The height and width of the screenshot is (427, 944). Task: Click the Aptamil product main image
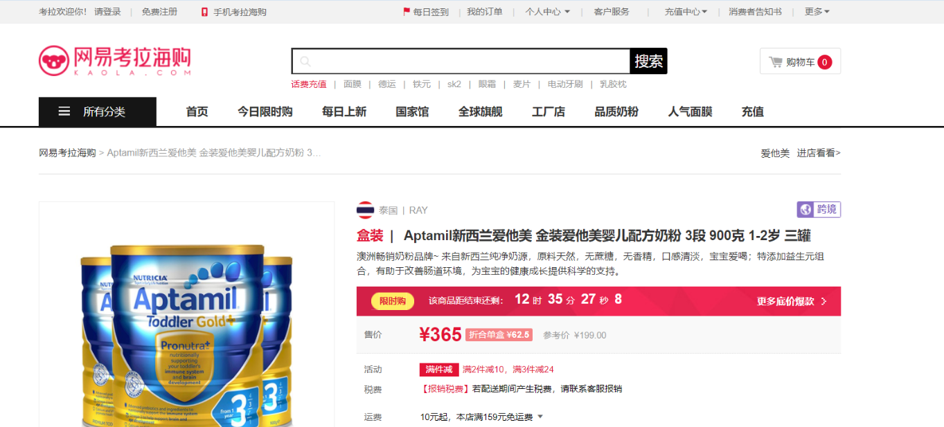click(x=187, y=315)
